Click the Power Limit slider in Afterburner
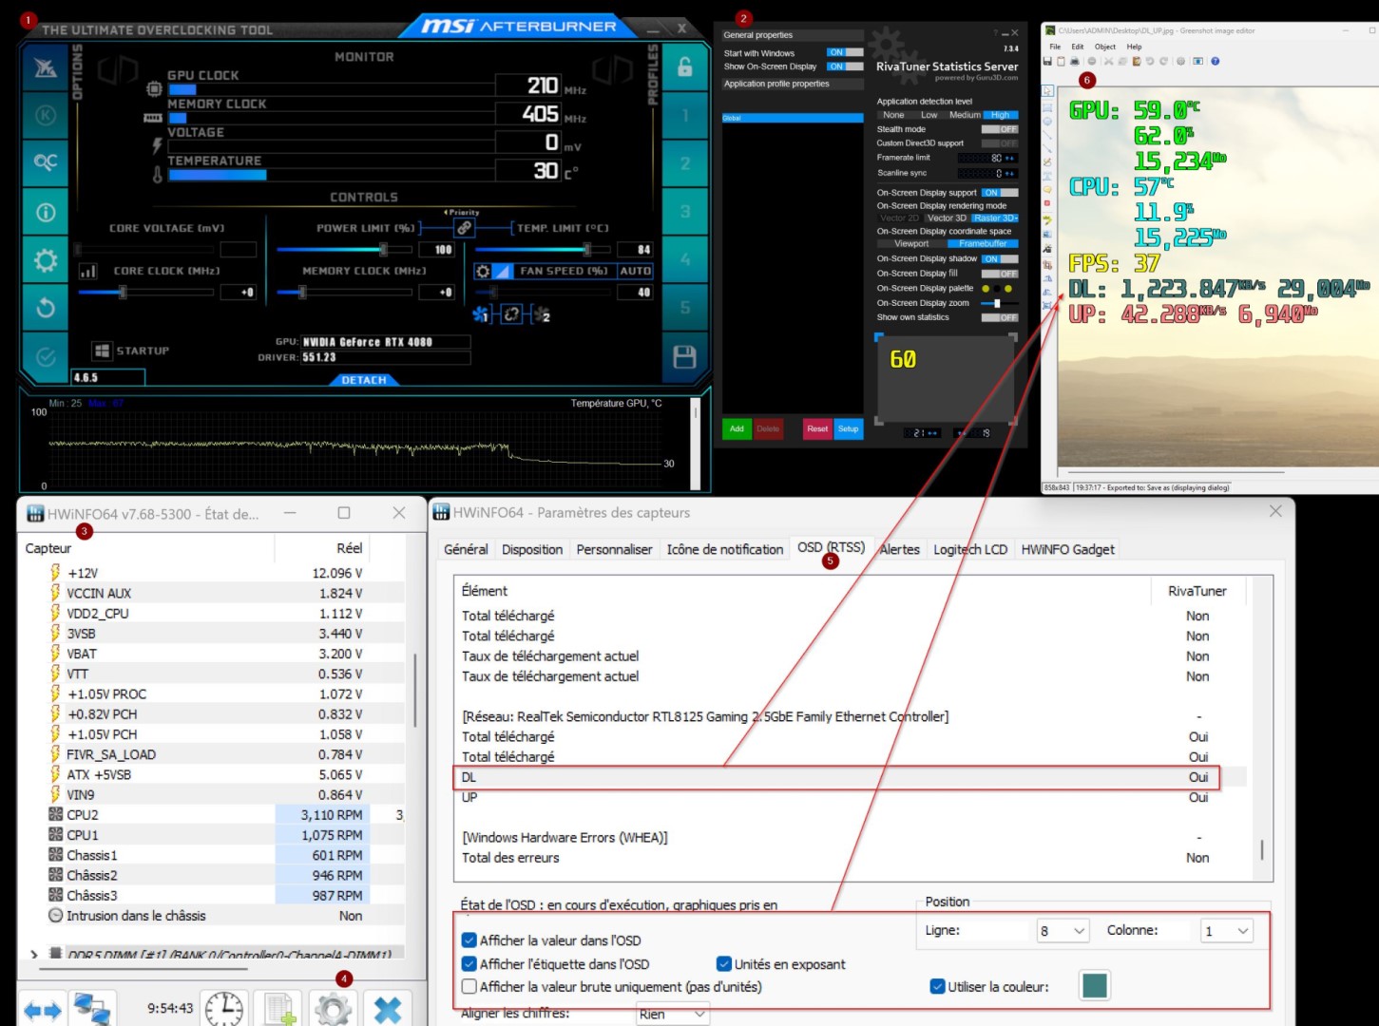Screen dimensions: 1379x1026 [x=344, y=250]
